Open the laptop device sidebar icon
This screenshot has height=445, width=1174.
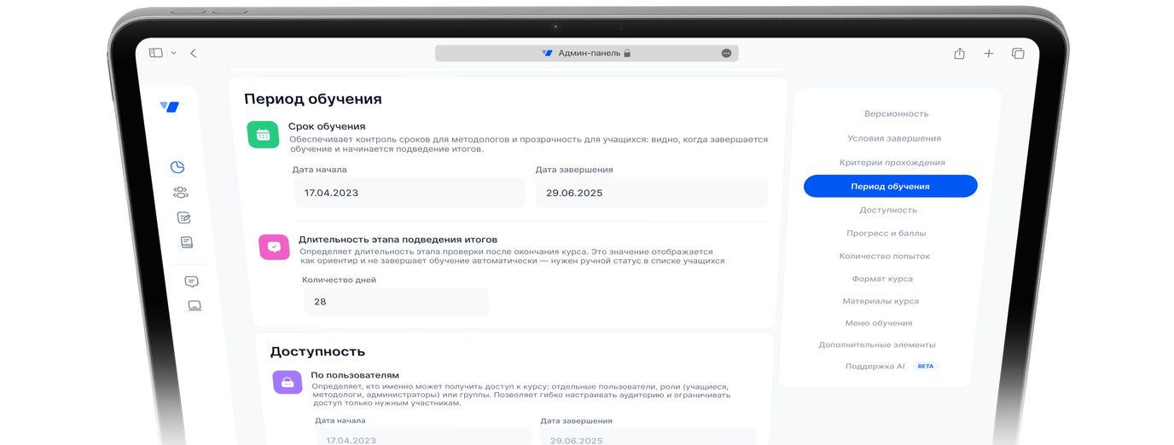(195, 305)
